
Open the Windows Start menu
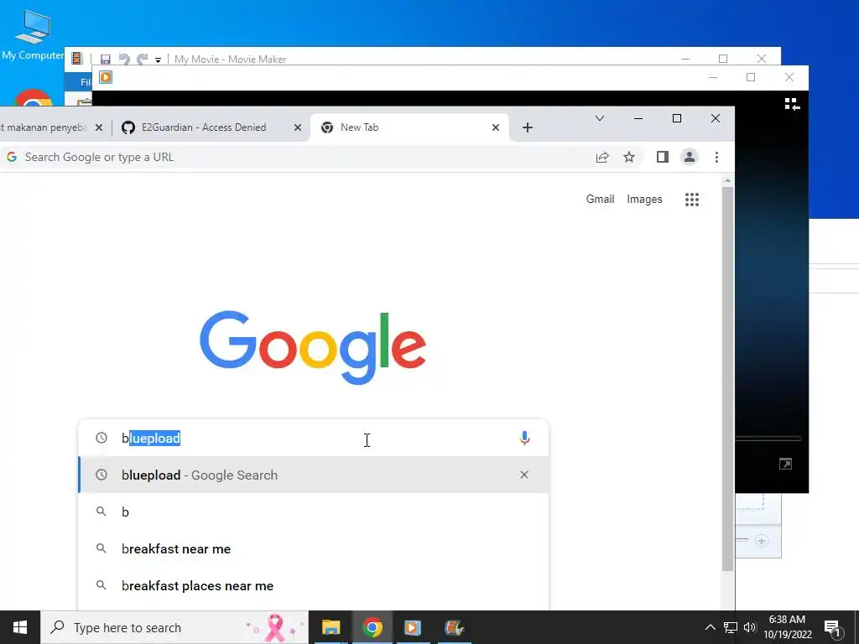20,627
